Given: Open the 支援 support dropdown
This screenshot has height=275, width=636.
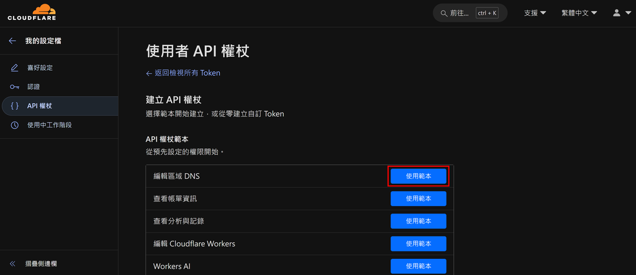Looking at the screenshot, I should [x=535, y=13].
